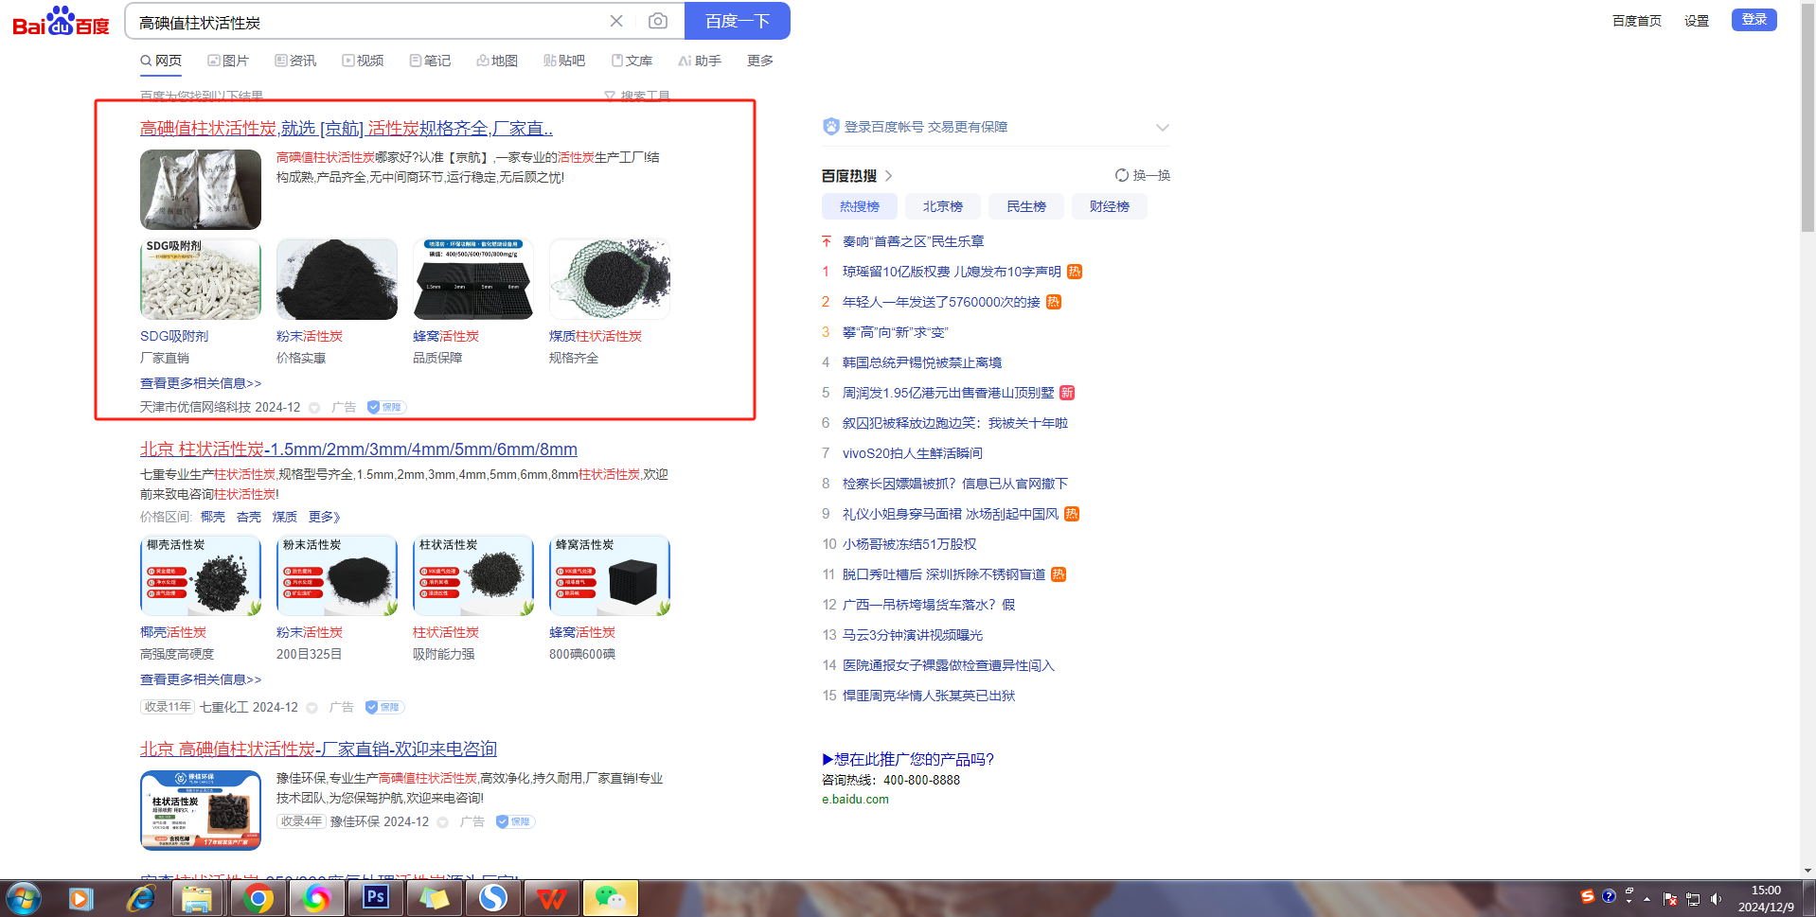
Task: Open the SDG吸附剂 product image
Action: [201, 279]
